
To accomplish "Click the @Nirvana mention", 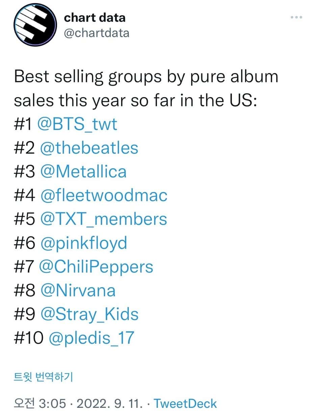I will click(78, 290).
